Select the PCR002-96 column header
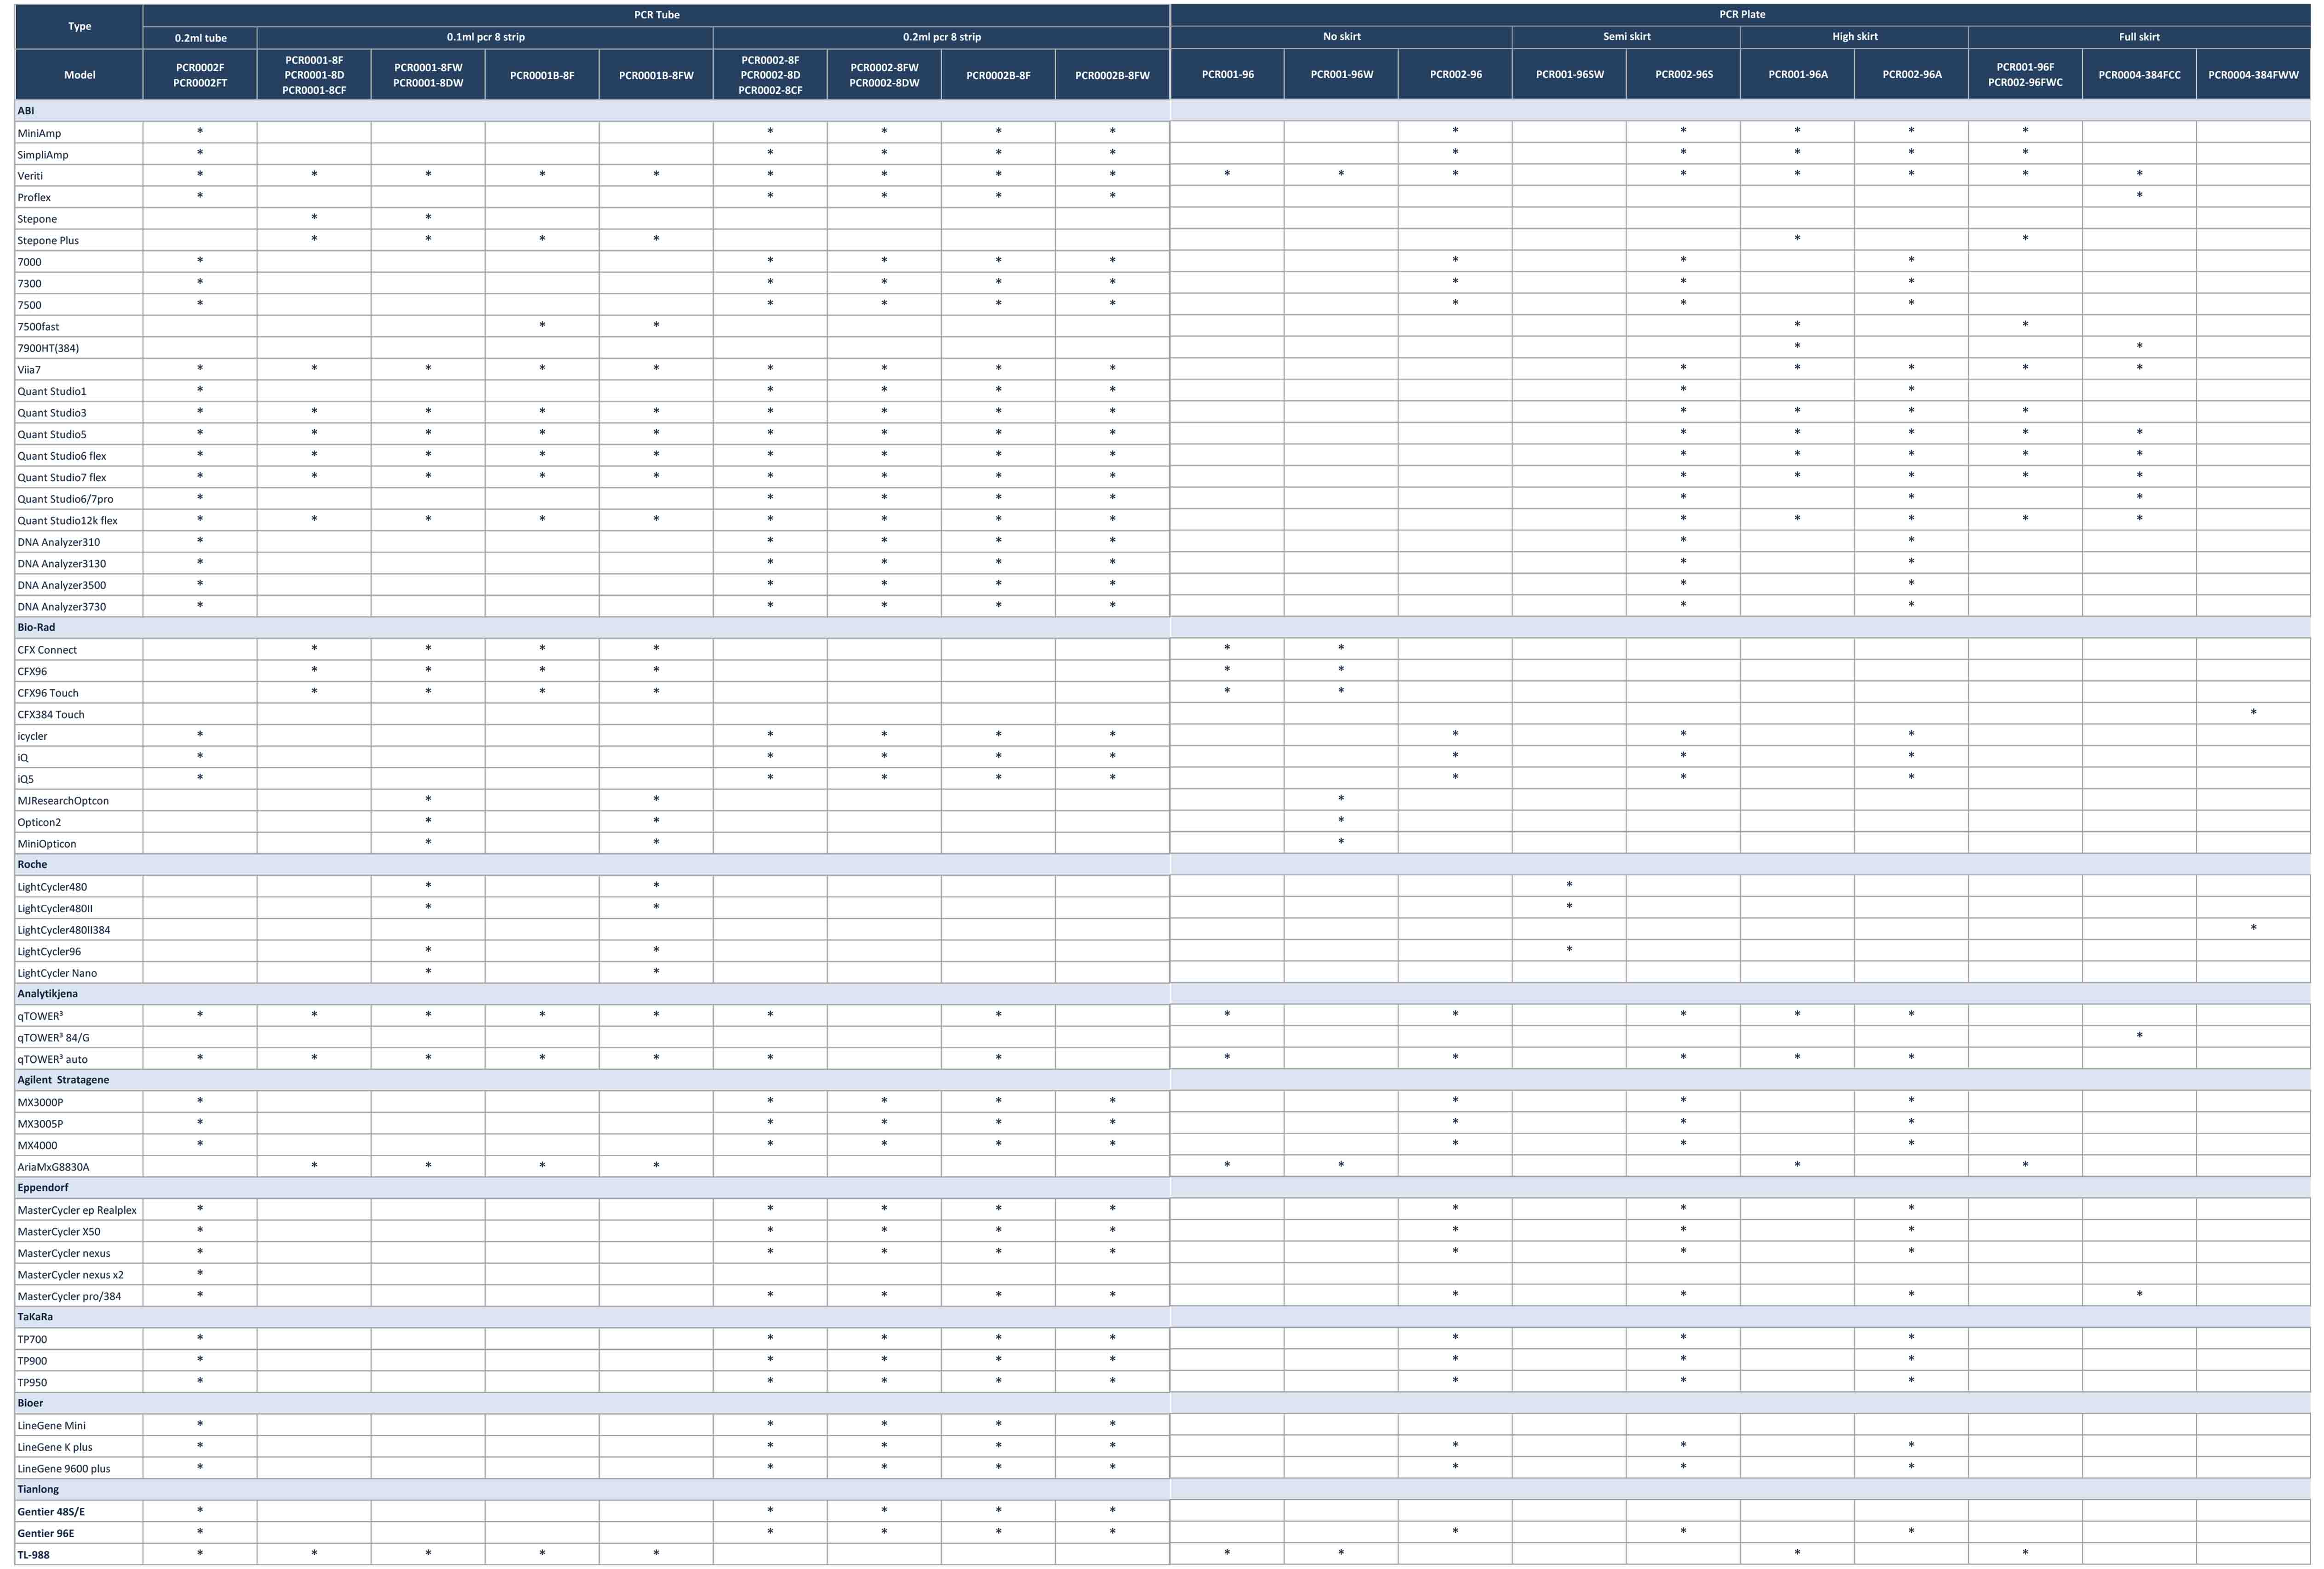Screen dimensions: 2324x1569 pyautogui.click(x=1455, y=75)
